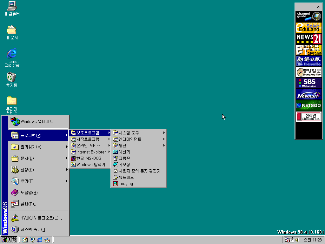The width and height of the screenshot is (325, 244).
Task: Open 사용자 정의 문자 편집기
Action: click(x=139, y=171)
